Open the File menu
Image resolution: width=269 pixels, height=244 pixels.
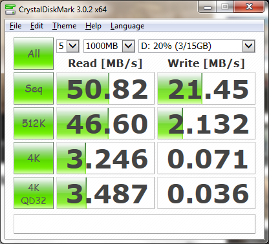coord(16,26)
